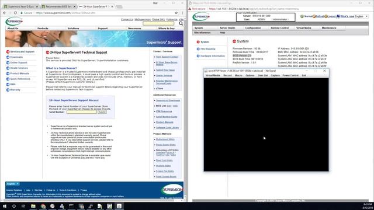
Task: Click the Site Map footer link
Action: pos(39,190)
